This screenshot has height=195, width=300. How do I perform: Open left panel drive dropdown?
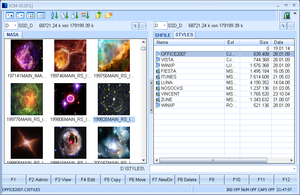click(15, 25)
